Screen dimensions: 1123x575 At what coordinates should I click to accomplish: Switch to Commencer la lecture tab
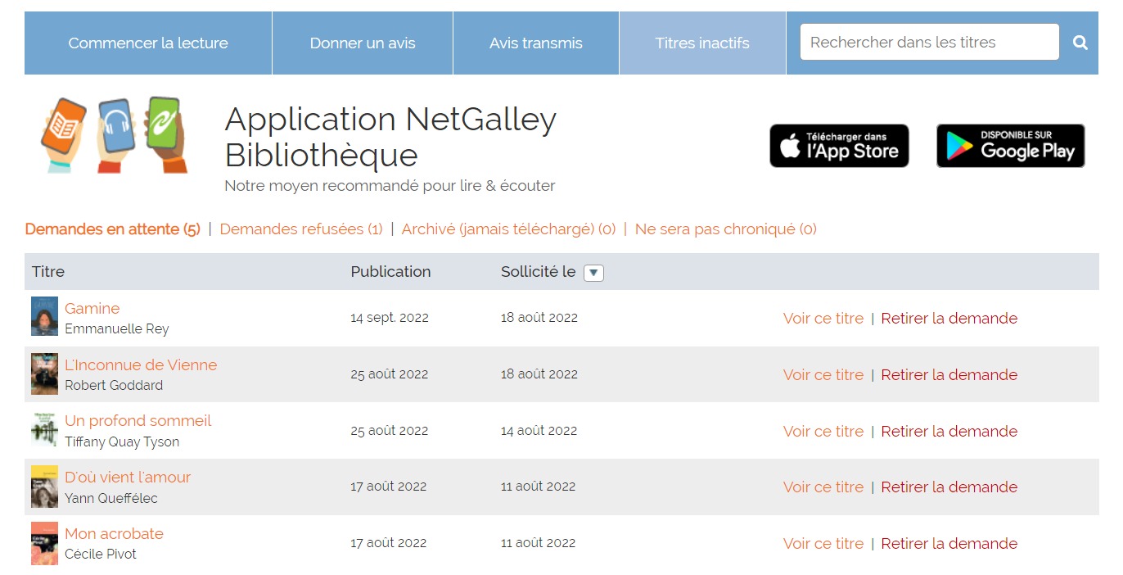[x=148, y=43]
